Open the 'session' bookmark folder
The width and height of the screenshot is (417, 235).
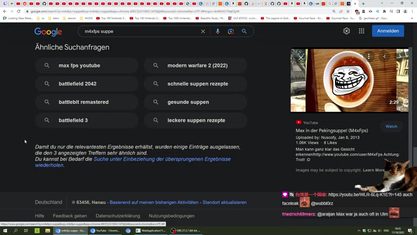(x=69, y=18)
